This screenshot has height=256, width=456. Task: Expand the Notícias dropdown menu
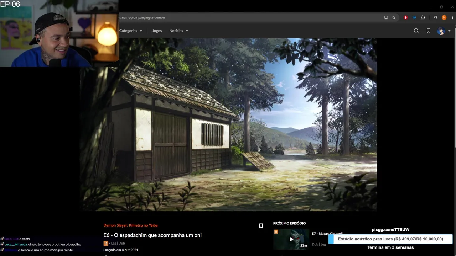178,31
